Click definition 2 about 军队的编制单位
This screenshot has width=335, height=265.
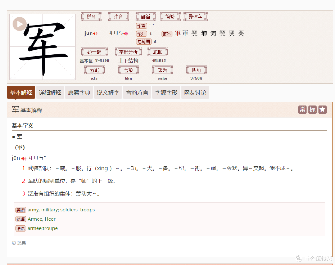pos(72,181)
